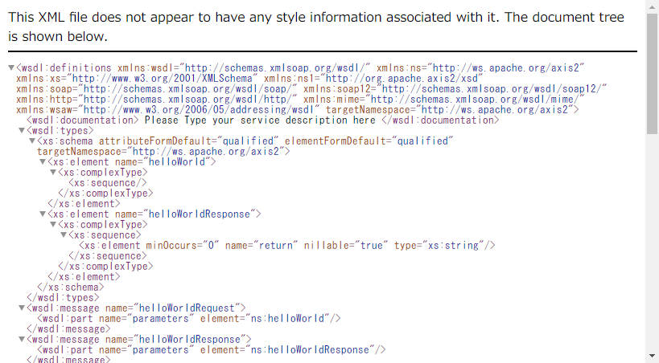This screenshot has height=363, width=659.
Task: Collapse xs:complexType inside the helloWorld element
Action: [x=53, y=172]
